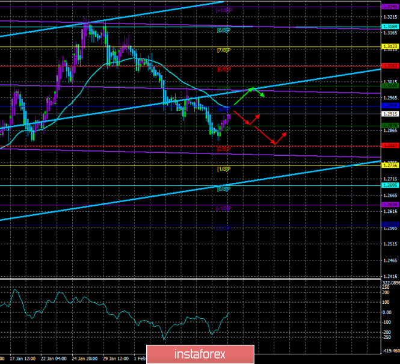Select the yellow 1.2756 price tag
Viewport: 400px width, 364px height.
tap(390, 165)
